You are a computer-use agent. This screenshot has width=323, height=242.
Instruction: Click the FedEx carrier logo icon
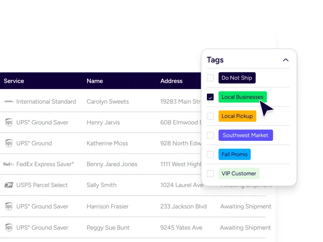click(9, 164)
